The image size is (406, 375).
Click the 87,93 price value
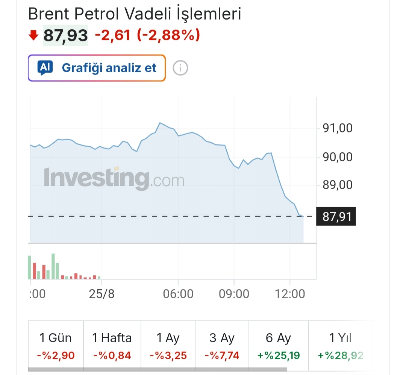pos(66,35)
